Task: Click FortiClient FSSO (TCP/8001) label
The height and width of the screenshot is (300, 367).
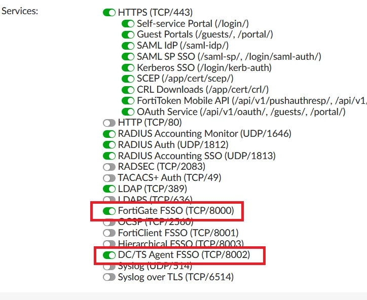Action: pyautogui.click(x=178, y=233)
